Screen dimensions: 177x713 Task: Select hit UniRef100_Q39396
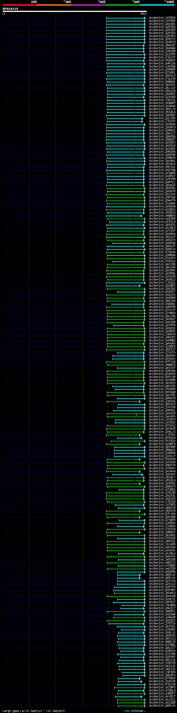[x=162, y=67]
